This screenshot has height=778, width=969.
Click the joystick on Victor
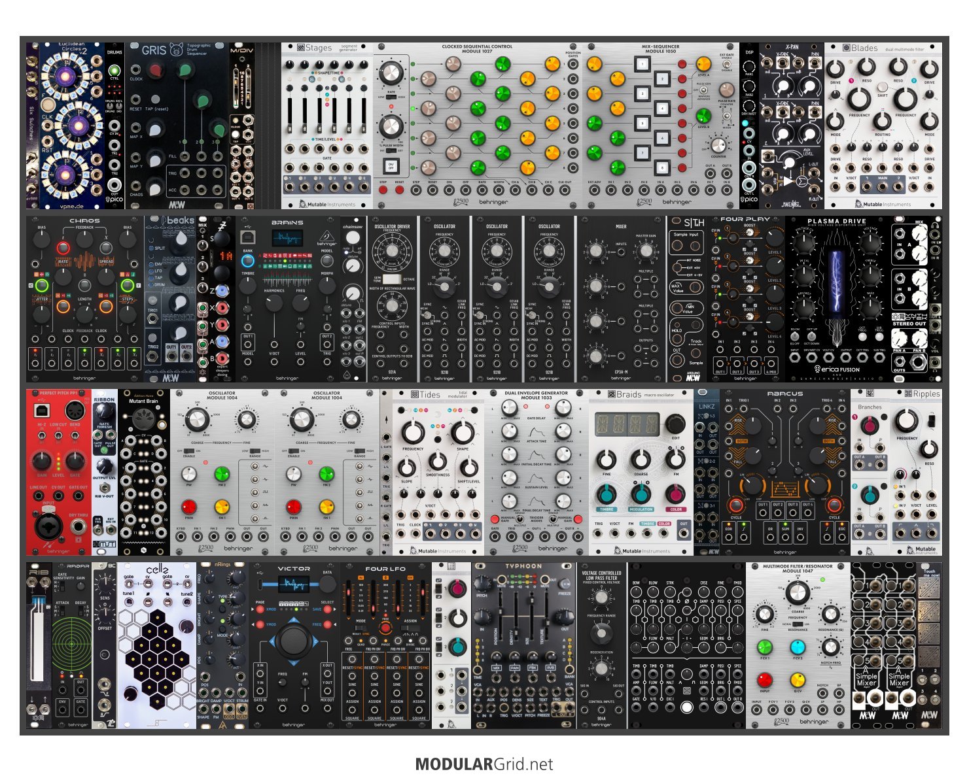294,642
